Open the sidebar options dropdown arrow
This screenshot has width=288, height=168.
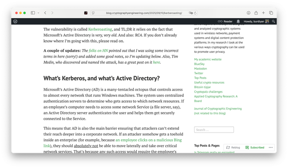(x=38, y=13)
